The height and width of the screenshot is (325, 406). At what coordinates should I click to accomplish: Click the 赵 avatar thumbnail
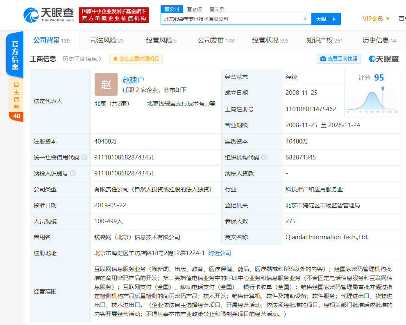click(106, 84)
